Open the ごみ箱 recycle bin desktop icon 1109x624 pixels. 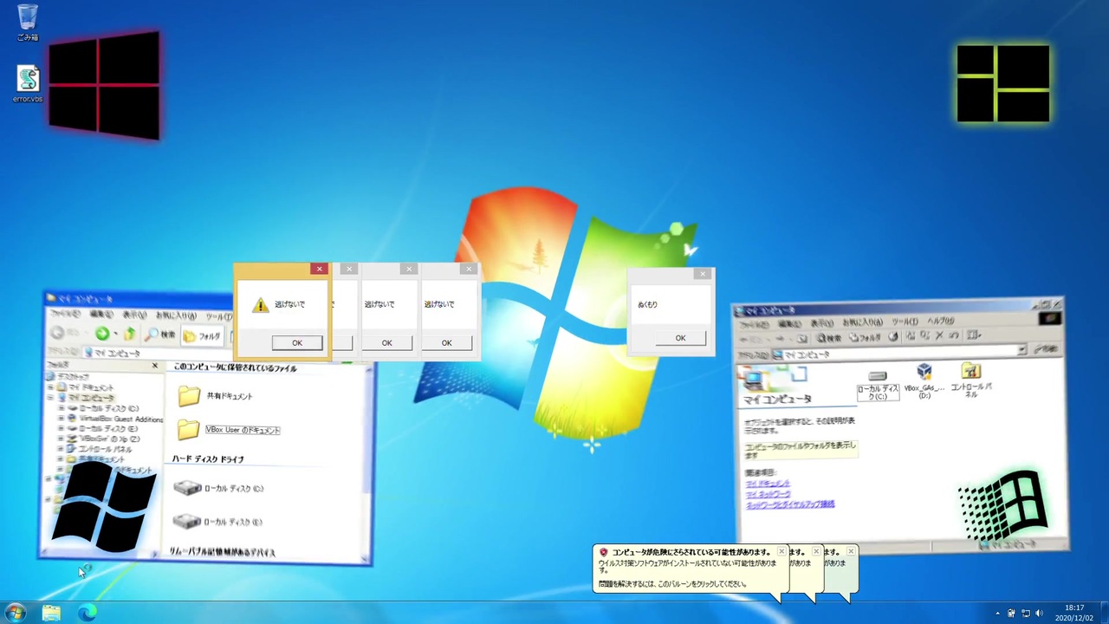click(27, 23)
